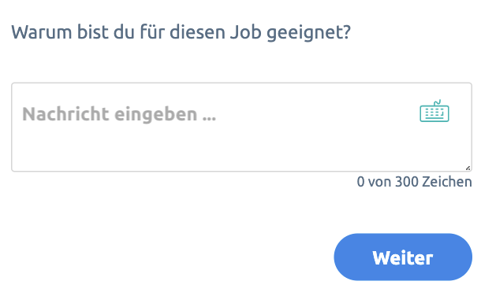Image resolution: width=481 pixels, height=296 pixels.
Task: Click the empty area below placeholder inside textarea
Action: click(214, 147)
